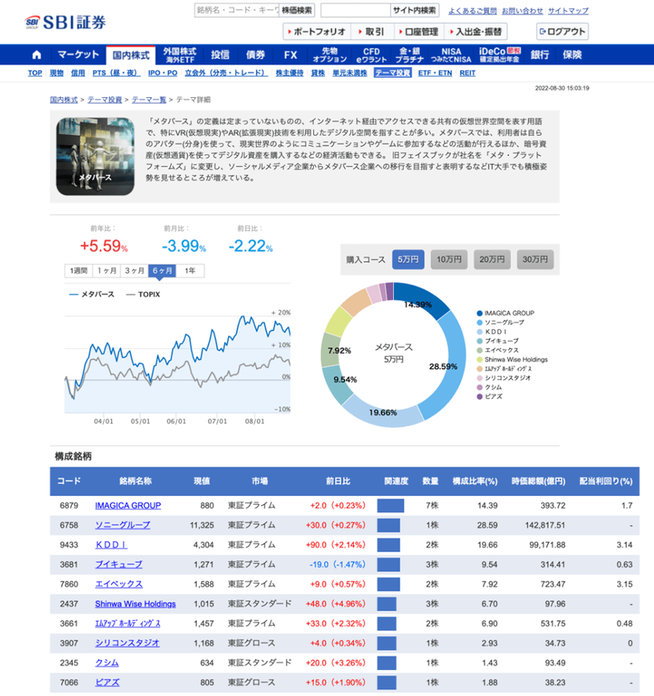Click the SBI証券 logo

point(65,22)
